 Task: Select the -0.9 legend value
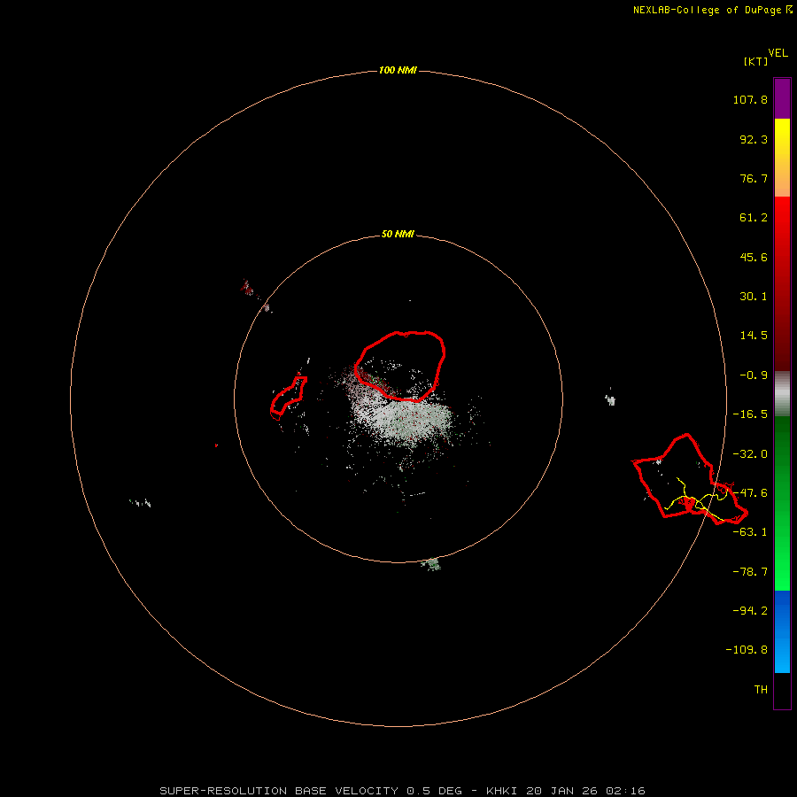click(754, 375)
